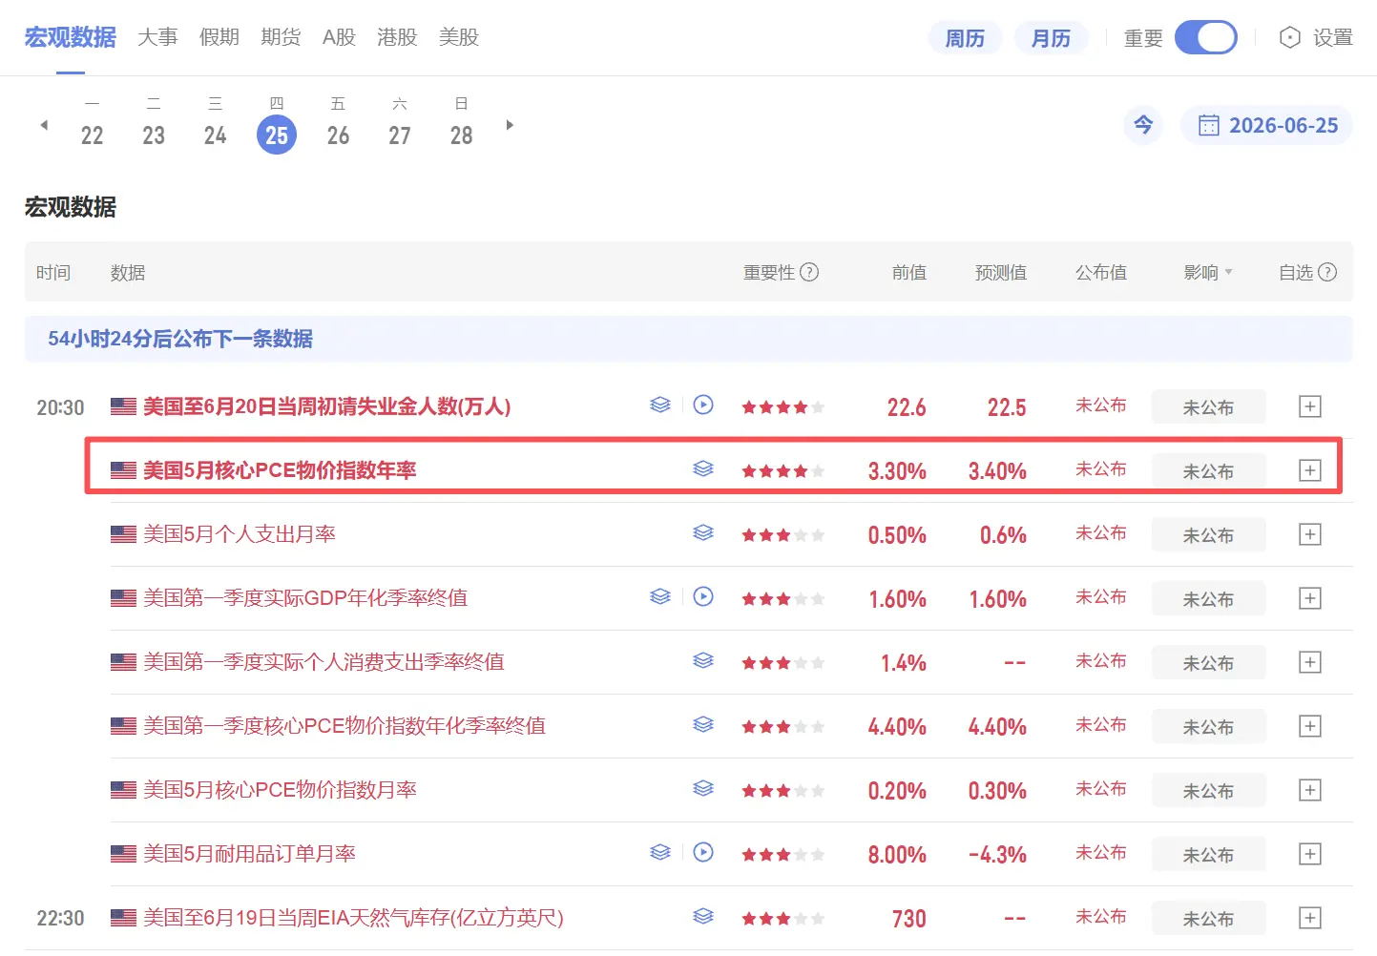1377x956 pixels.
Task: Click the 重要性 help question icon
Action: (809, 272)
